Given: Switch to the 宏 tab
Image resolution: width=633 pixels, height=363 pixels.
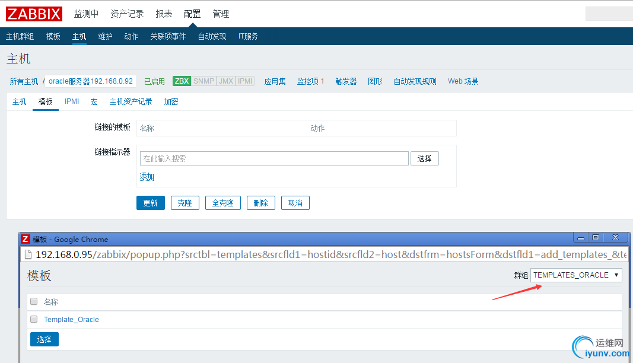Looking at the screenshot, I should click(94, 102).
